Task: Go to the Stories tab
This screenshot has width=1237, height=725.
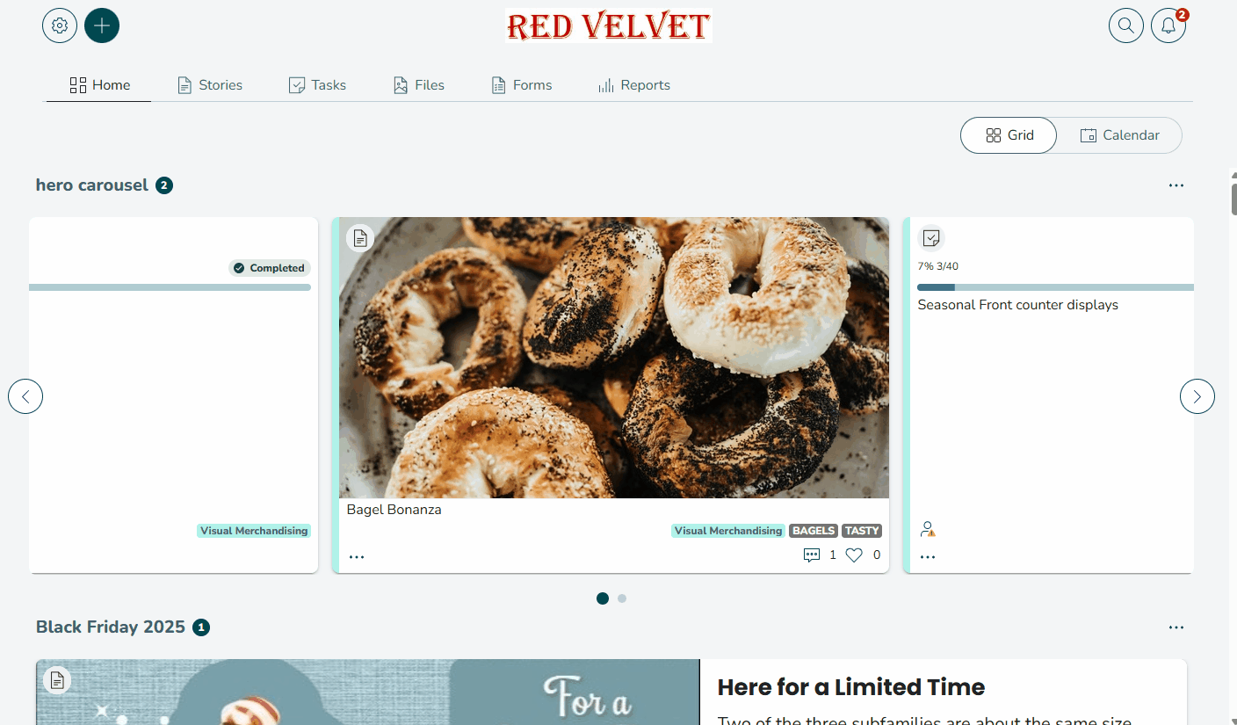Action: [210, 85]
